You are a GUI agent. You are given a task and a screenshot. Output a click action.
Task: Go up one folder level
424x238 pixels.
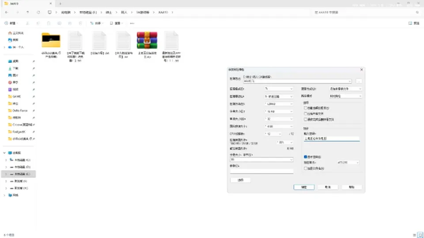point(28,12)
